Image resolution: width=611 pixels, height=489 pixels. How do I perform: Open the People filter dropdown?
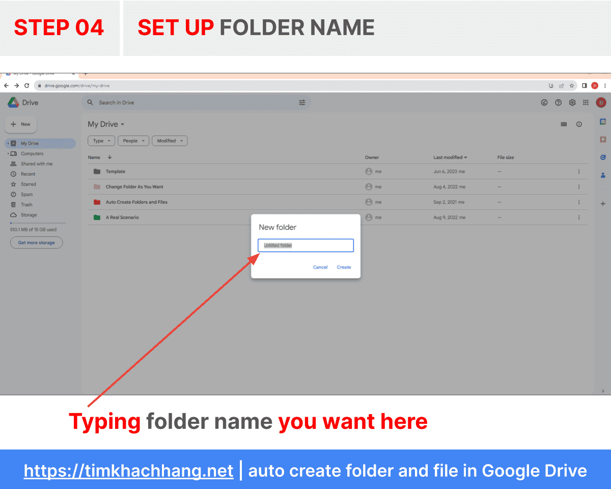[x=133, y=141]
